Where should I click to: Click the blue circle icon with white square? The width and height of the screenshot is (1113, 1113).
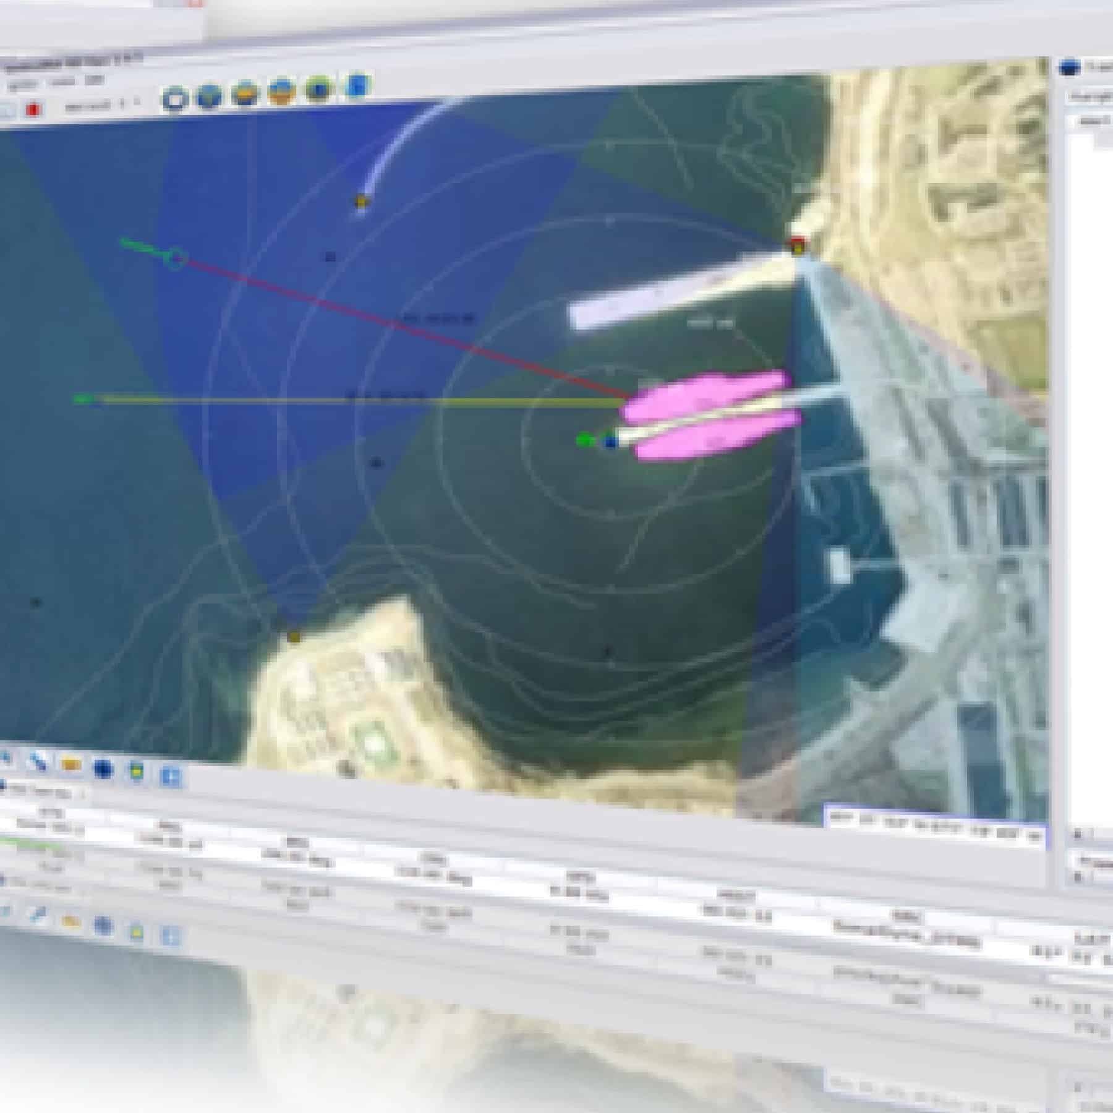[x=175, y=100]
